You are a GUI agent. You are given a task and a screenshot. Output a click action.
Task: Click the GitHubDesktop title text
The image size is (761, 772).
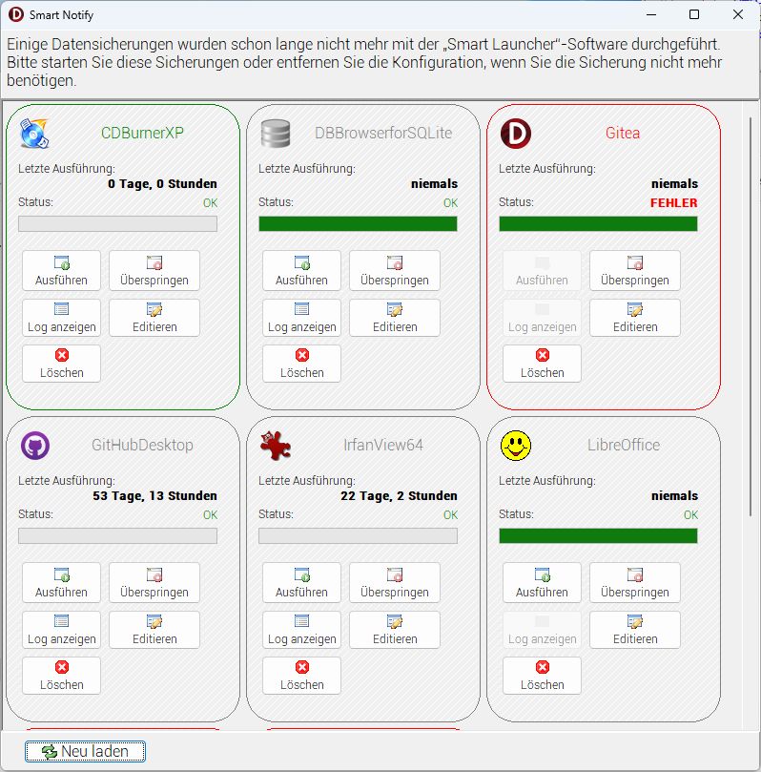point(142,445)
